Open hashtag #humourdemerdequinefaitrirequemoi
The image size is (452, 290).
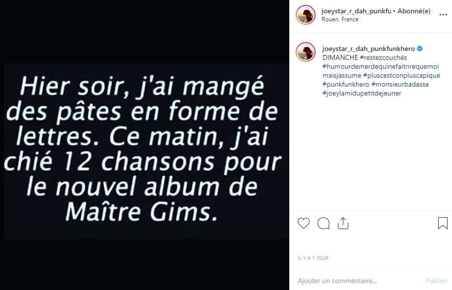381,66
